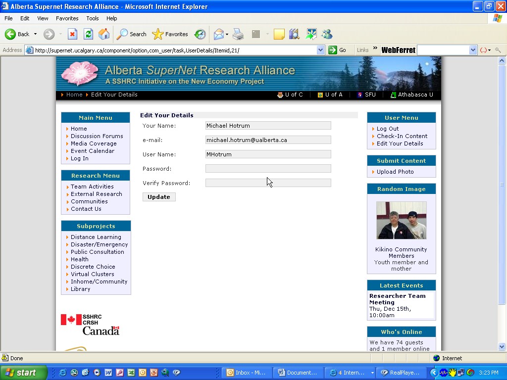The image size is (507, 380).
Task: Launch Word from the quick launch bar
Action: coord(108,373)
